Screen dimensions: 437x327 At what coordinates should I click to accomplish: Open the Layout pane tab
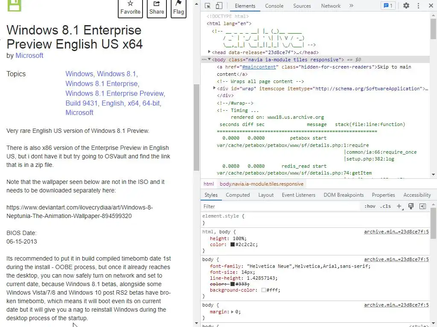(x=266, y=195)
